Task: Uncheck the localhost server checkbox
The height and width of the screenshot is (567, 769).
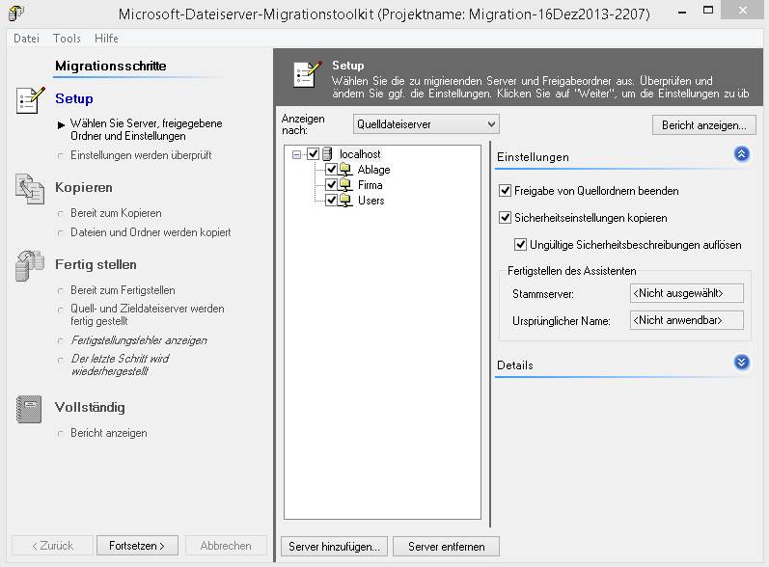Action: pyautogui.click(x=313, y=154)
